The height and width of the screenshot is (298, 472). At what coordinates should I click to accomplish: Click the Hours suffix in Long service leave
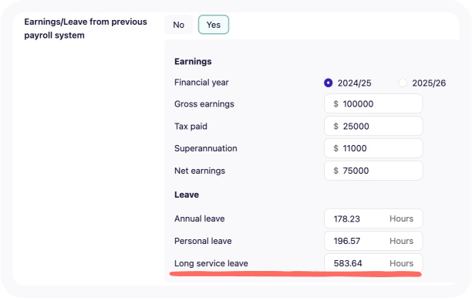click(x=401, y=263)
